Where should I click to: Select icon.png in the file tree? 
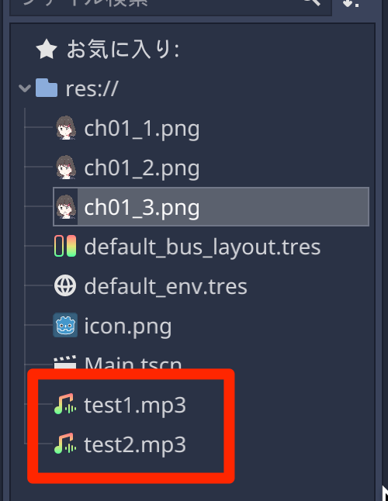pos(128,327)
